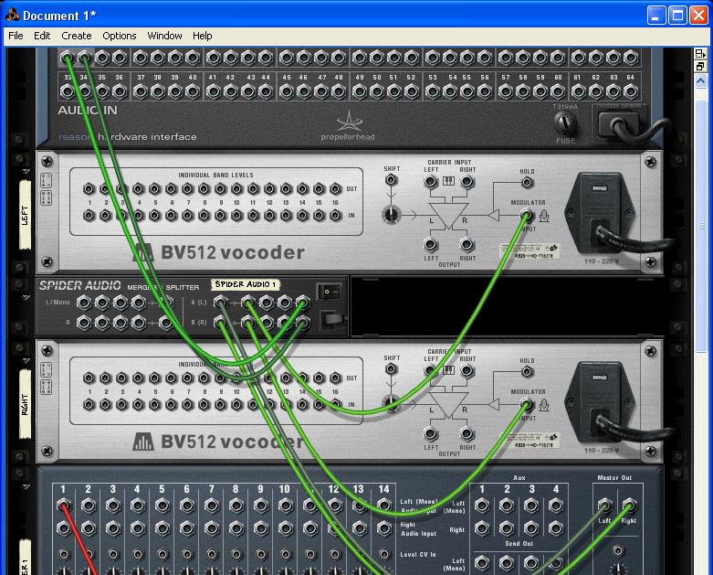
Task: Click Spider merger first R input jack
Action: 84,323
